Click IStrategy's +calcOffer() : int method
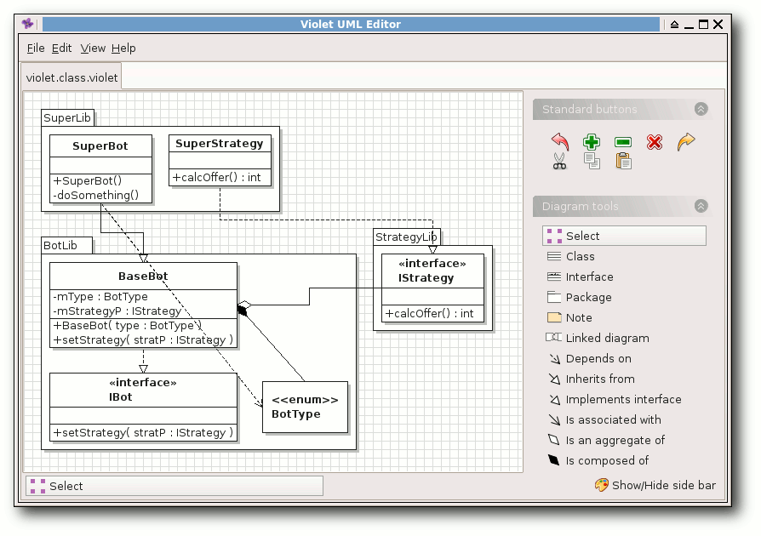This screenshot has width=761, height=536. click(x=429, y=313)
